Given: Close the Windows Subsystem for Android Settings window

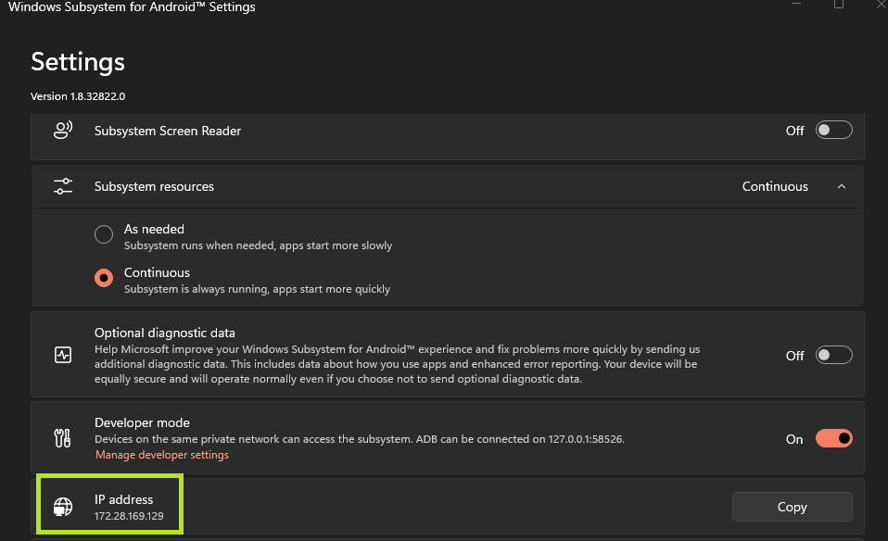Looking at the screenshot, I should point(881,5).
